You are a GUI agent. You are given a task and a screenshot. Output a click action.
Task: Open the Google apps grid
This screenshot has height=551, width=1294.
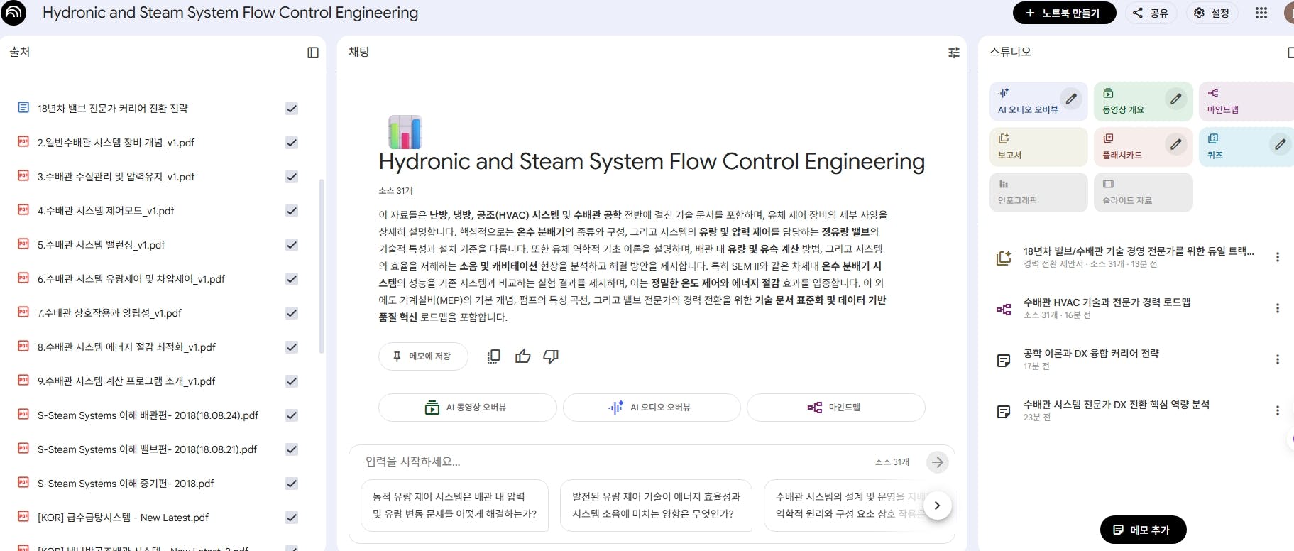coord(1261,13)
